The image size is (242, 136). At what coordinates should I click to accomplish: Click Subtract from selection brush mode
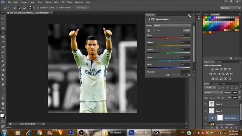(x=24, y=8)
